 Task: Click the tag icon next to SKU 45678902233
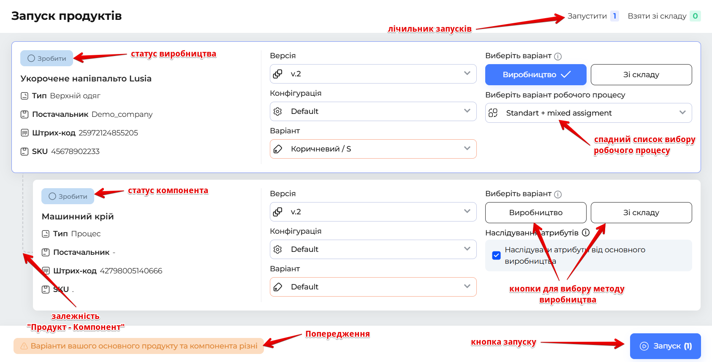coord(24,151)
